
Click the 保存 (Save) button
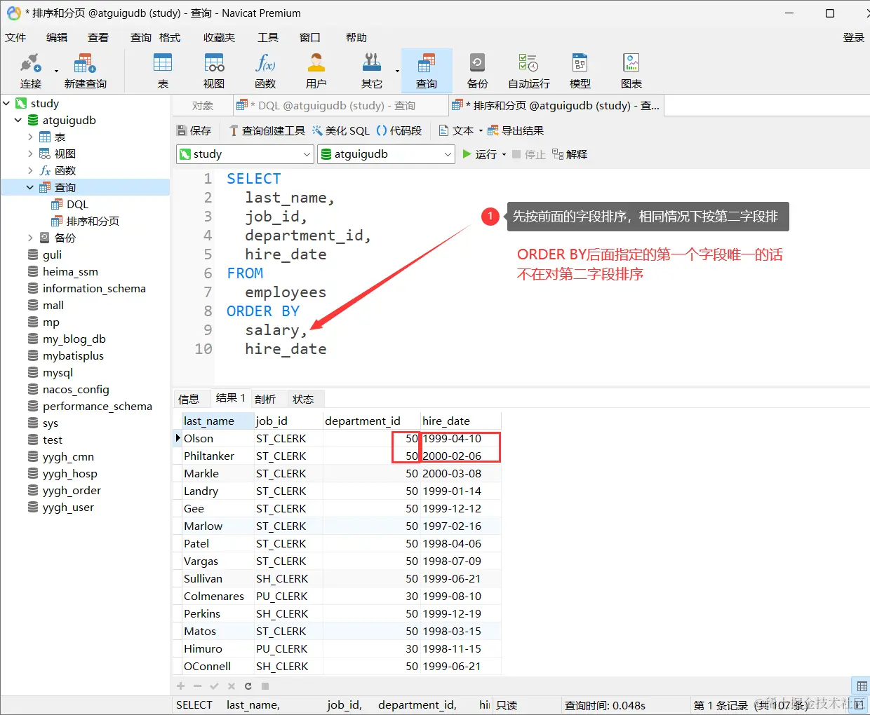(x=194, y=130)
